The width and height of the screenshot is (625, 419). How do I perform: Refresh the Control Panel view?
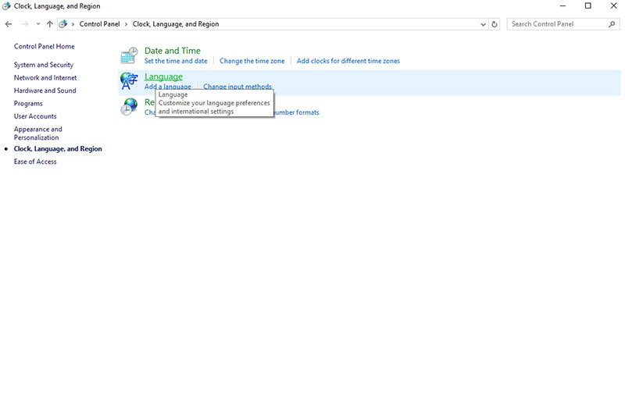coord(495,24)
